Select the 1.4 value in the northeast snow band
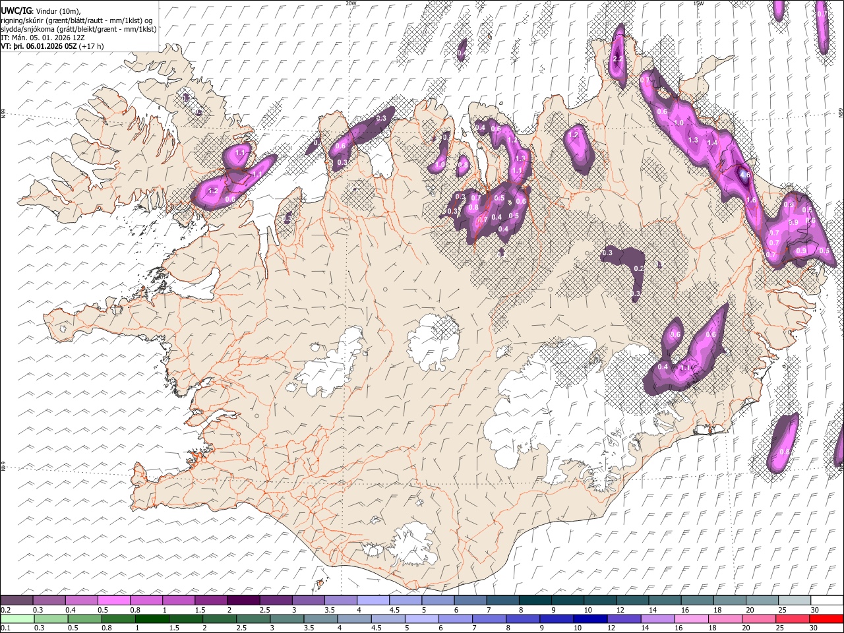Viewport: 844px width, 633px height. (712, 142)
